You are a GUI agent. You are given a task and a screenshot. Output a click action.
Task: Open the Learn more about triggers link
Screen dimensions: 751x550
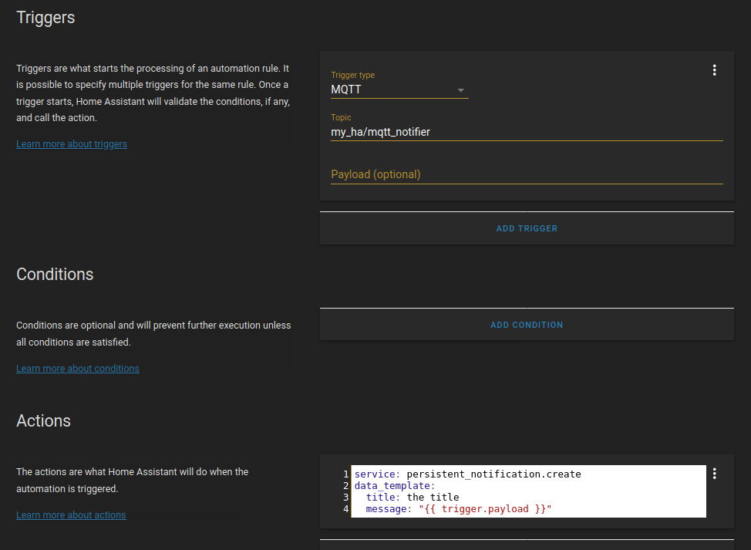pyautogui.click(x=72, y=144)
